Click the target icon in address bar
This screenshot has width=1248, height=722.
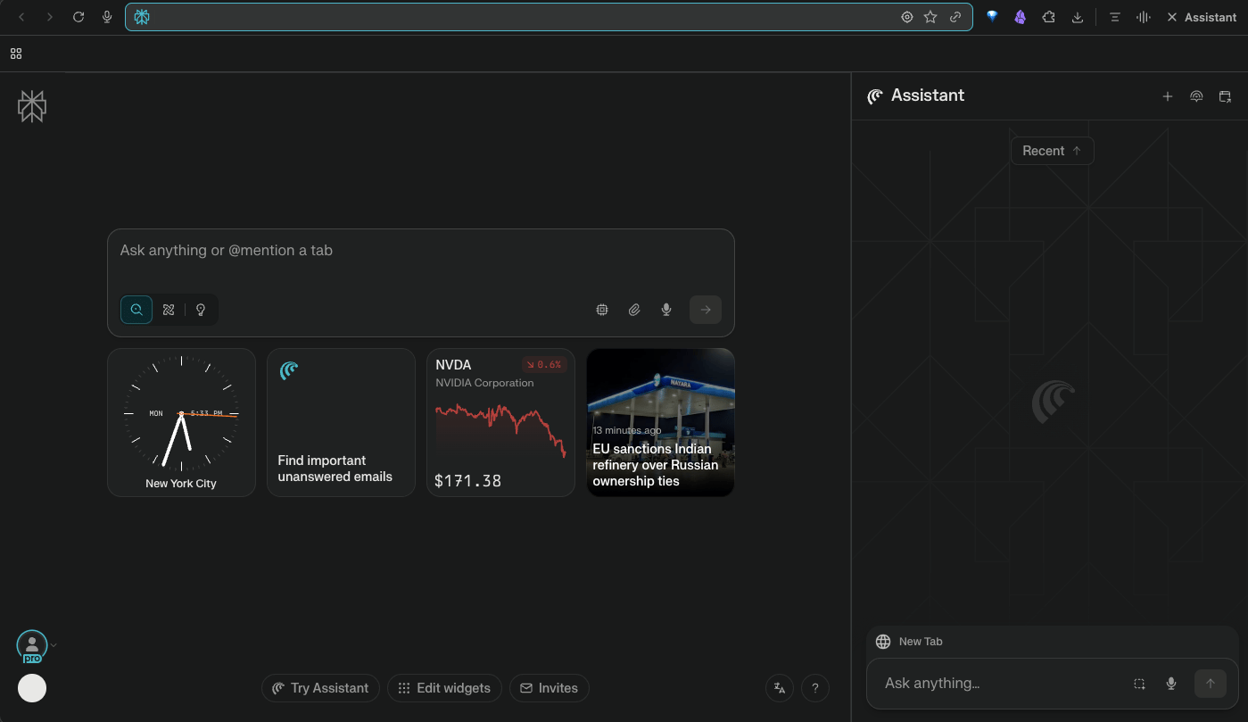[x=907, y=17]
